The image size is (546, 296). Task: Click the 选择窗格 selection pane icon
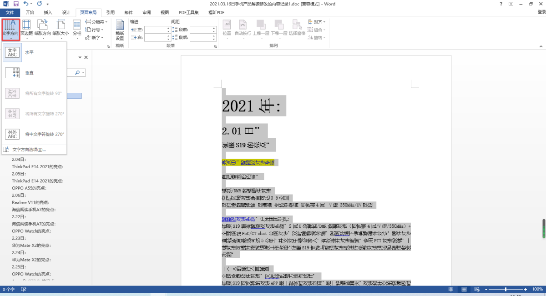[297, 27]
